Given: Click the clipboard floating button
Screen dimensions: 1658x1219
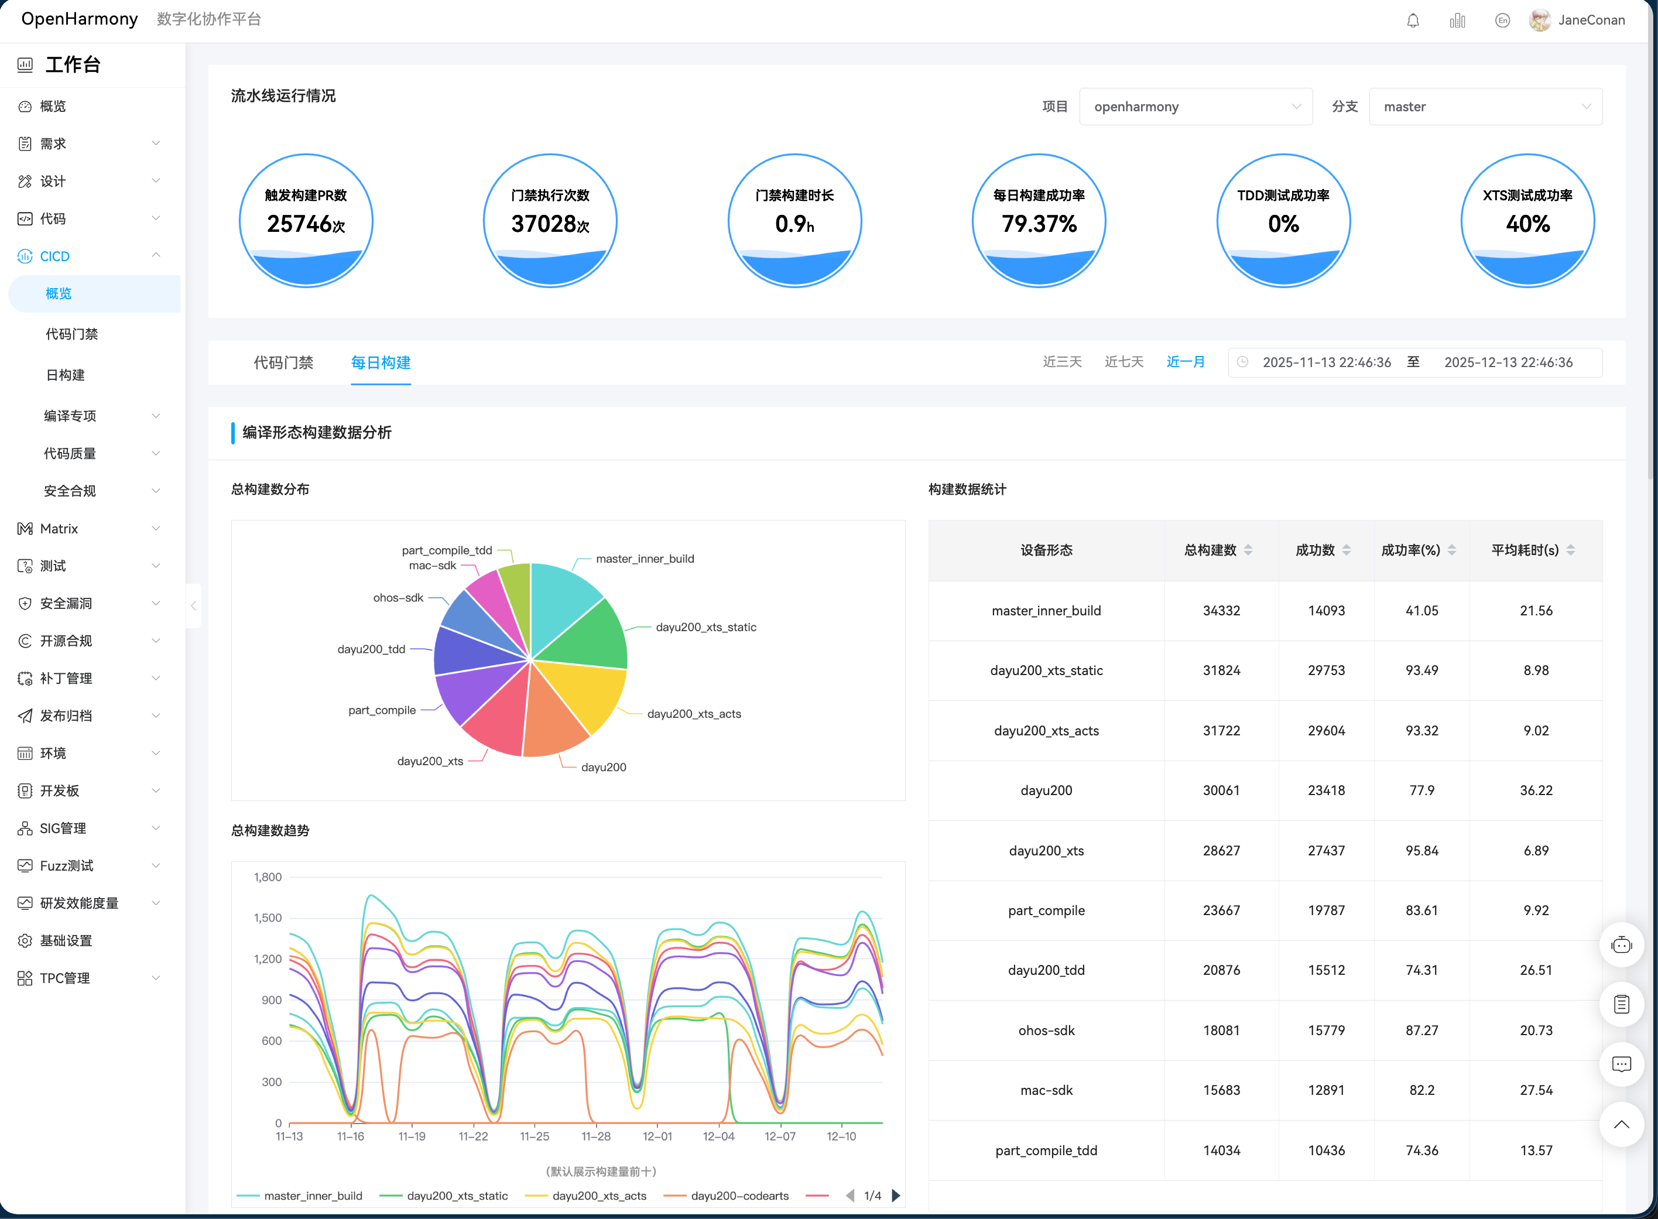Looking at the screenshot, I should (1621, 1004).
